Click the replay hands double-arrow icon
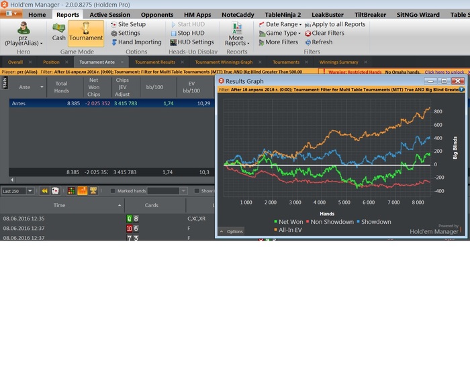470x368 pixels. click(45, 191)
